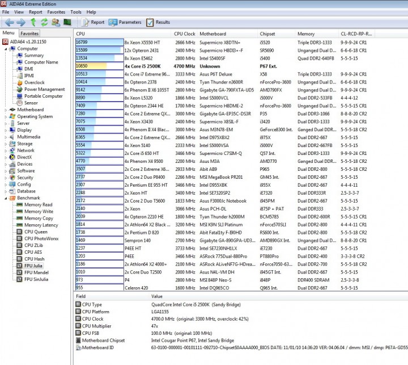408x365 pixels.
Task: Select the Config icon in tree
Action: (12, 184)
